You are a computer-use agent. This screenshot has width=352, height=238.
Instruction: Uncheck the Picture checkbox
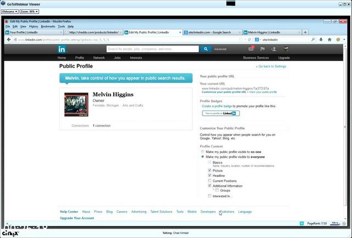[x=210, y=170]
